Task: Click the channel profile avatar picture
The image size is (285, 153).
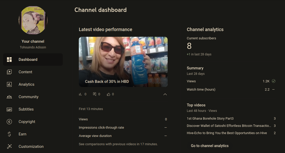Action: tap(33, 20)
